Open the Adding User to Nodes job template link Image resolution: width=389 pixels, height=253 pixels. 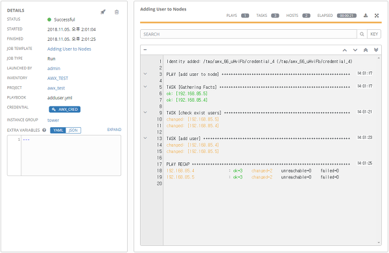coord(69,49)
